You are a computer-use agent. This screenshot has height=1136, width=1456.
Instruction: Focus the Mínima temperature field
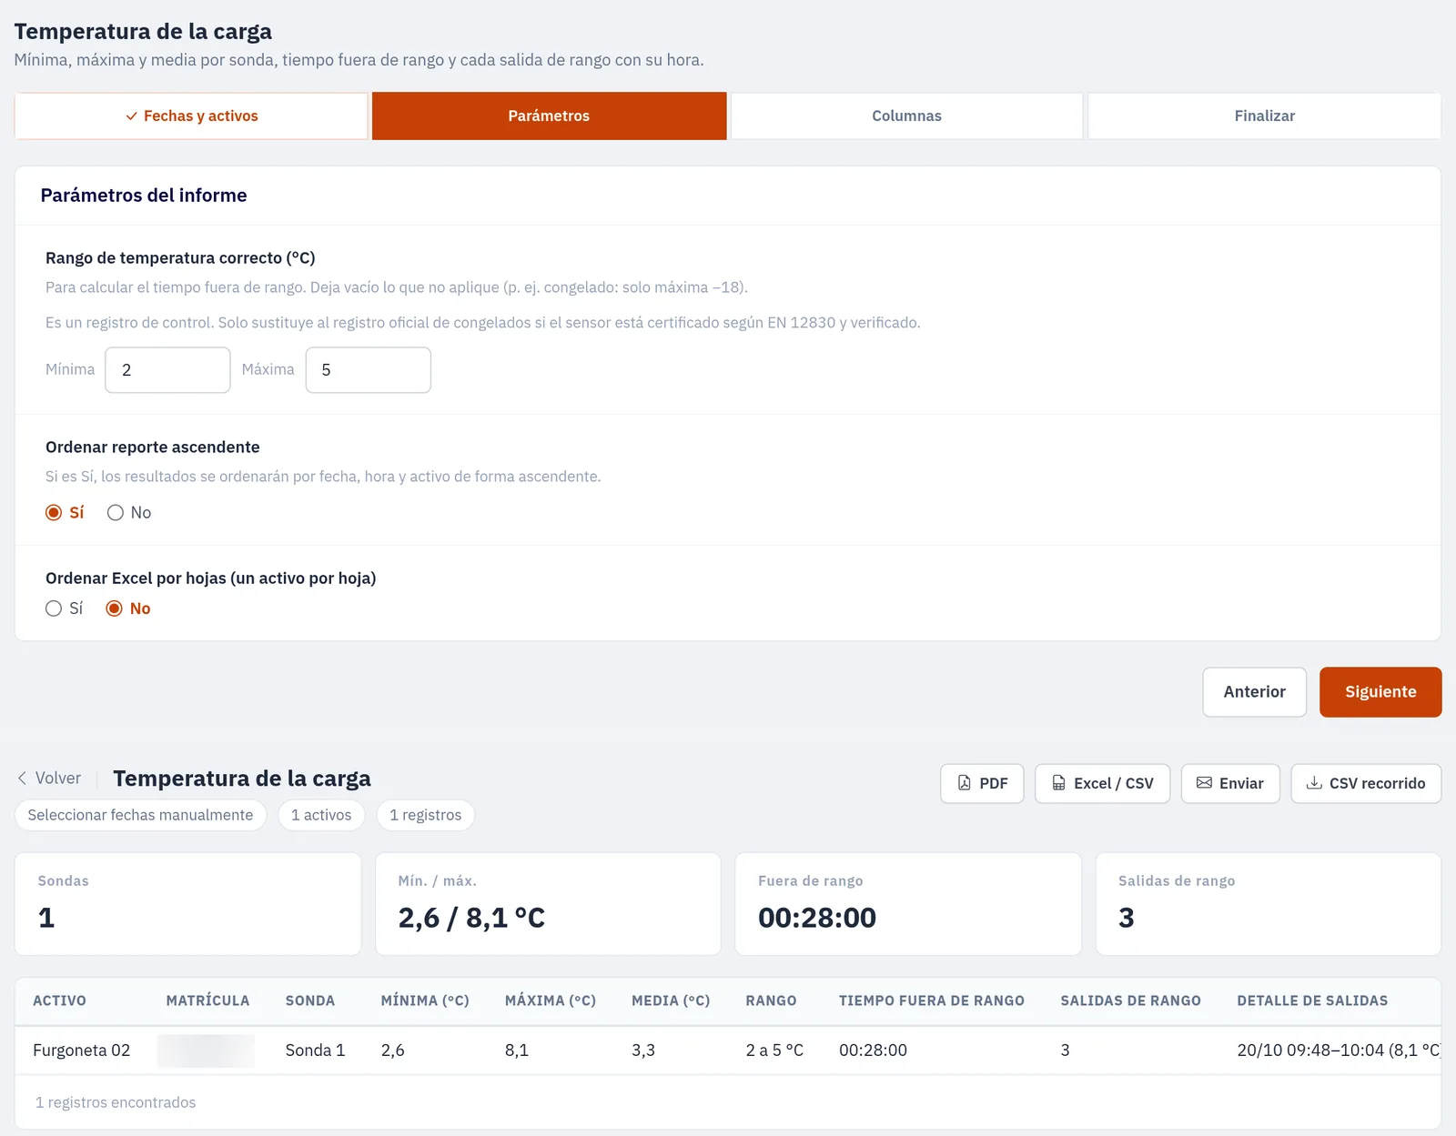coord(167,370)
